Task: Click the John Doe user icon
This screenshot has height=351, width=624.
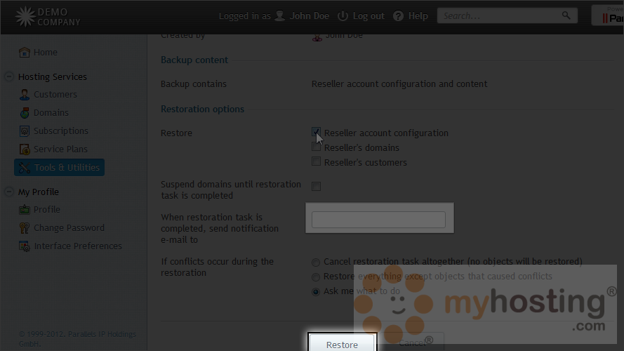Action: [280, 16]
